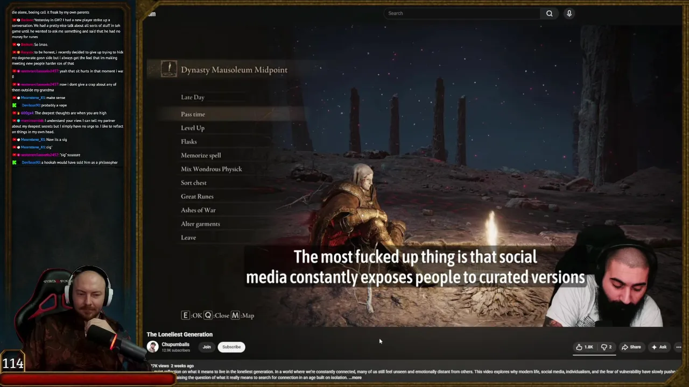Select 'Pass time' in grace menu
This screenshot has height=387, width=689.
[x=193, y=114]
